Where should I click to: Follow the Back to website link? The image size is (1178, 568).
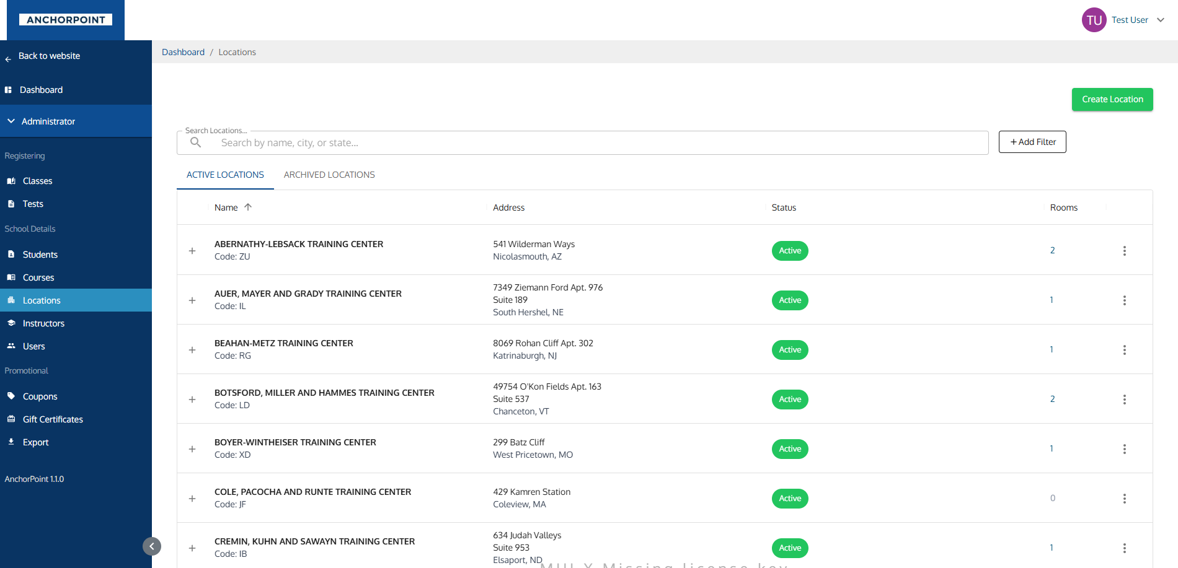[x=49, y=56]
